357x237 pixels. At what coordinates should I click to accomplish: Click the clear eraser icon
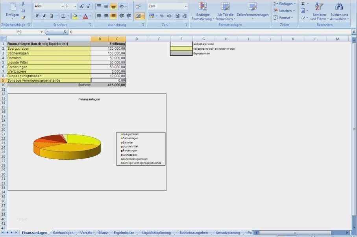pos(303,18)
